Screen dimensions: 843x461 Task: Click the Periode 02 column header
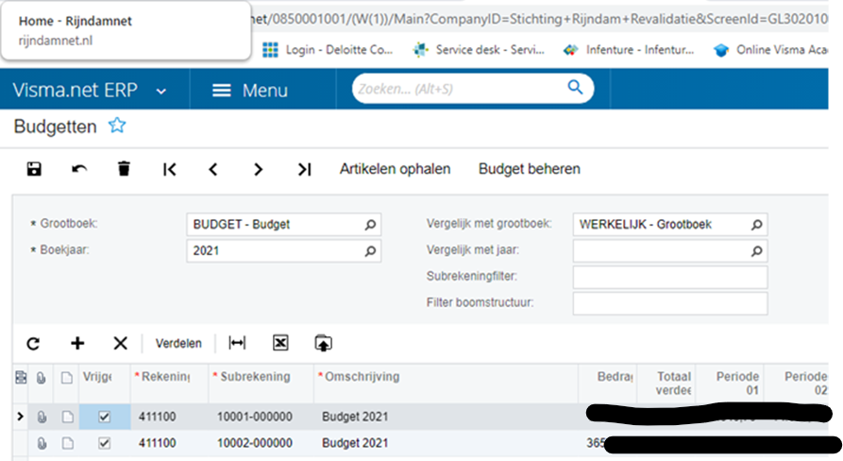coord(797,384)
